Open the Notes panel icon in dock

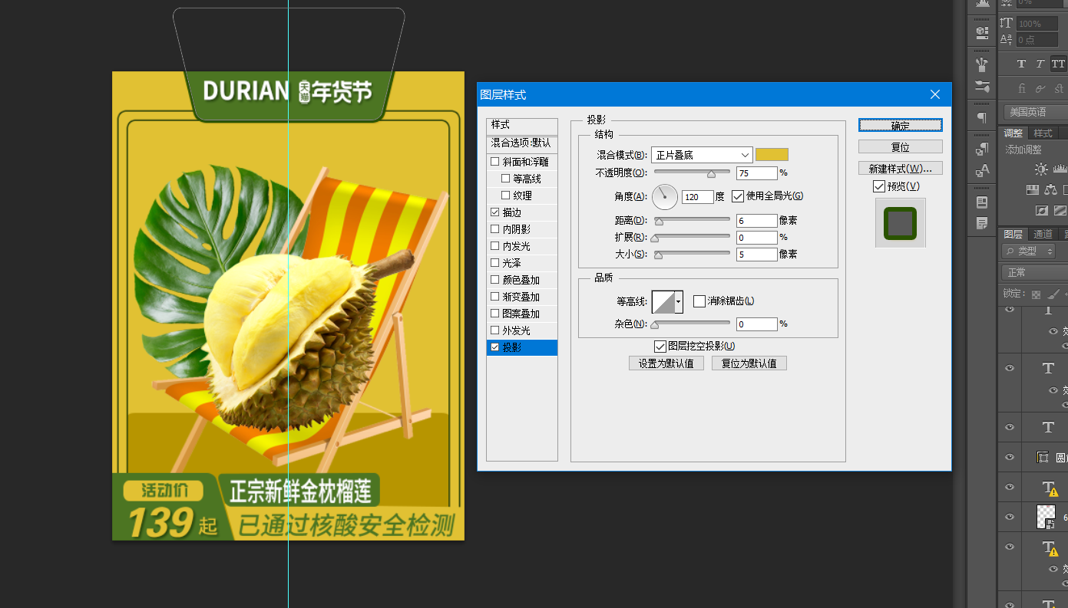981,223
